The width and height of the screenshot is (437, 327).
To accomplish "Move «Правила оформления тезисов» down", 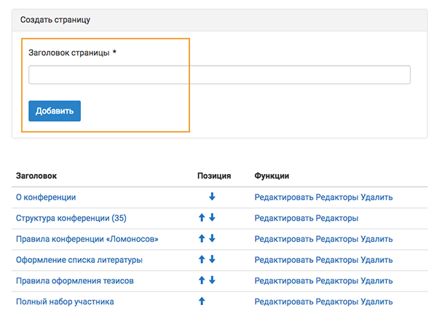I will coord(212,280).
